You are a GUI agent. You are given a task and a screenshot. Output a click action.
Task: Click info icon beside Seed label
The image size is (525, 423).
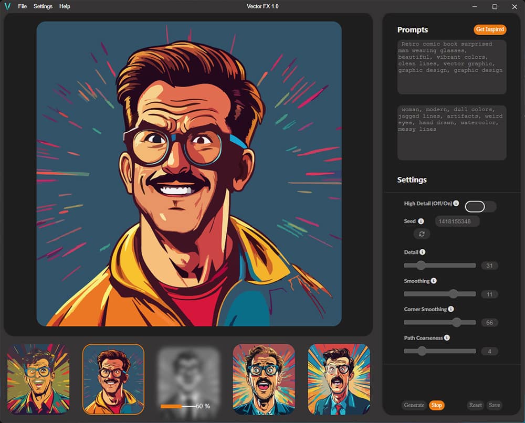pos(421,221)
